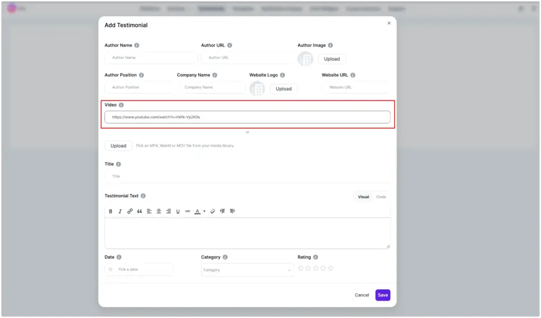The image size is (541, 318).
Task: Click inside the Testimonial Text area
Action: click(247, 233)
